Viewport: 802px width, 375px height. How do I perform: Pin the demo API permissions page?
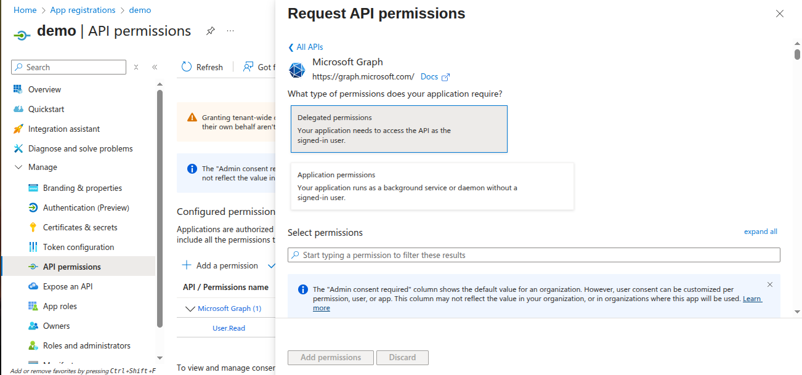click(x=210, y=31)
